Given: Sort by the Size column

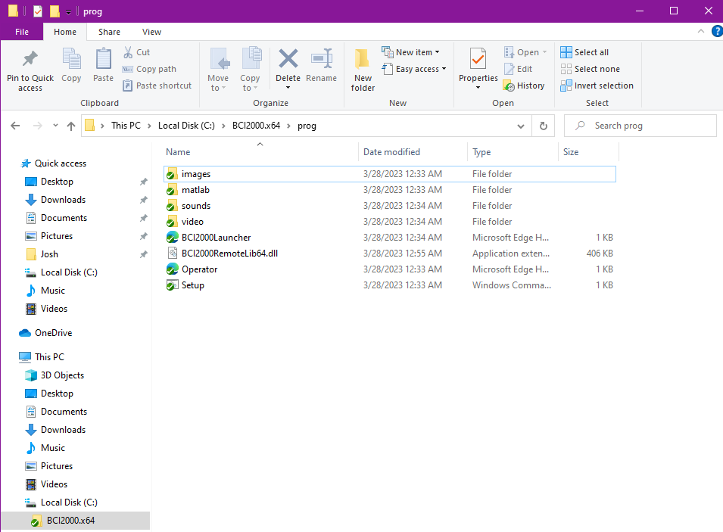Looking at the screenshot, I should click(x=588, y=151).
